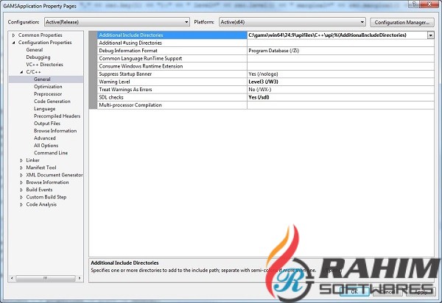Select General under Configuration Properties
The width and height of the screenshot is (442, 303).
click(x=35, y=50)
